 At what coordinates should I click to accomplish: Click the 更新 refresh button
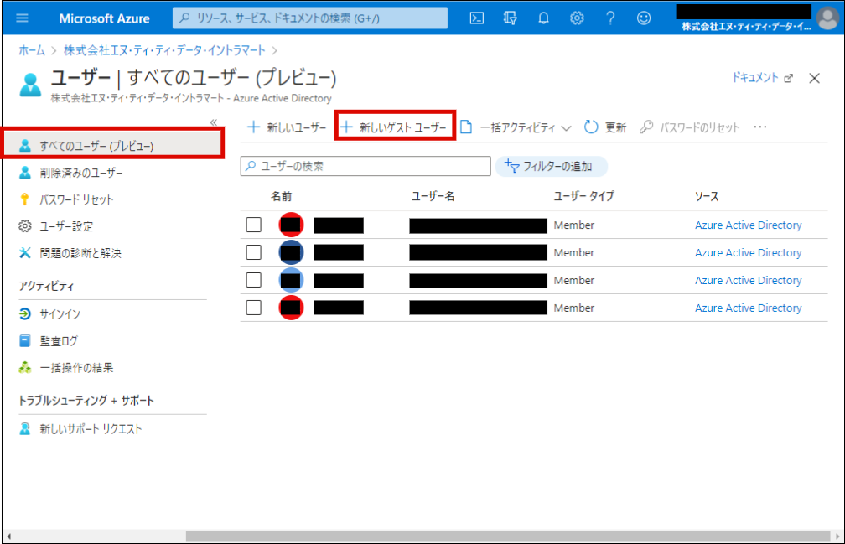point(605,127)
